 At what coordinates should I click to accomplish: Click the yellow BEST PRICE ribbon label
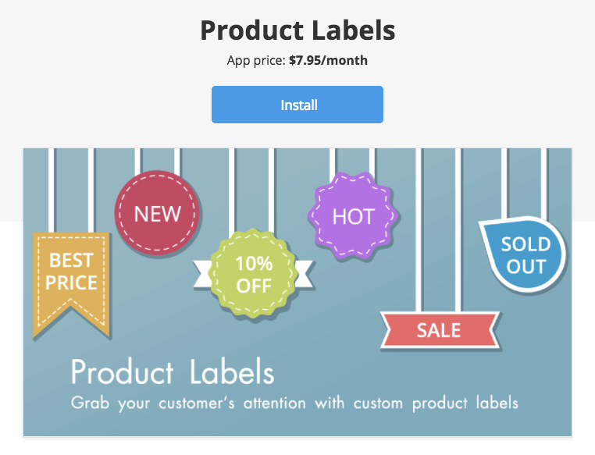(x=71, y=285)
